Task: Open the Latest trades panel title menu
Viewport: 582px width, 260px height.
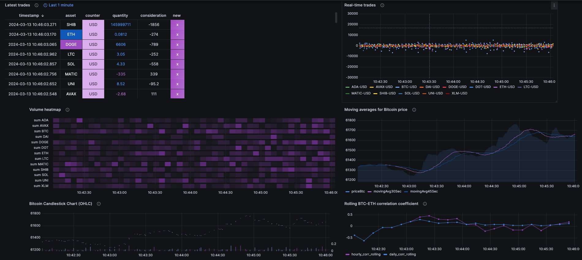Action: point(17,5)
